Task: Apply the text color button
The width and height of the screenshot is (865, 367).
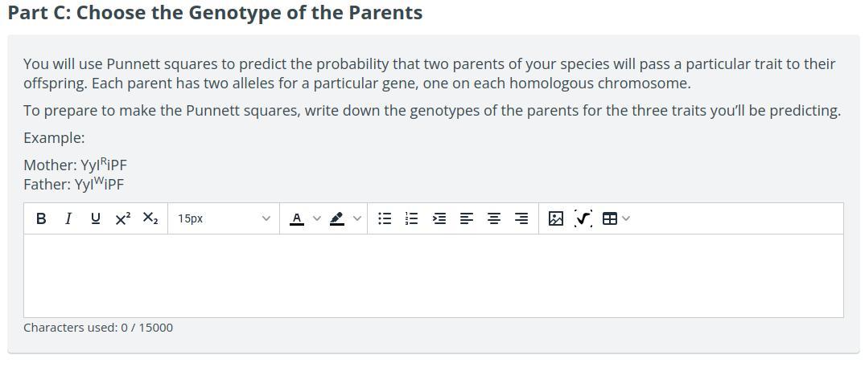Action: pyautogui.click(x=297, y=218)
